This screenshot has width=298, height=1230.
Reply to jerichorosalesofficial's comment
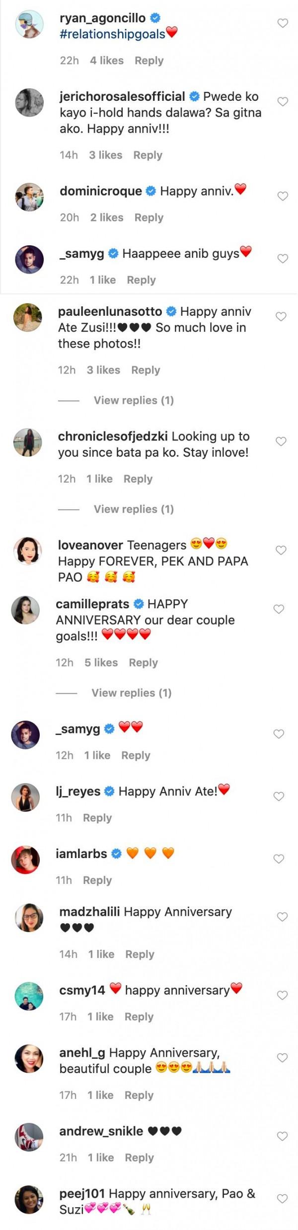(x=148, y=155)
